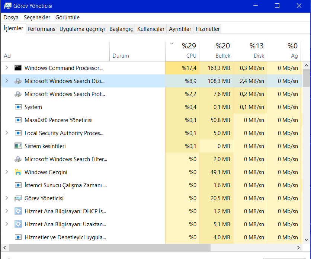
Task: Select the Windows Command Processor... process name
Action: coord(64,68)
